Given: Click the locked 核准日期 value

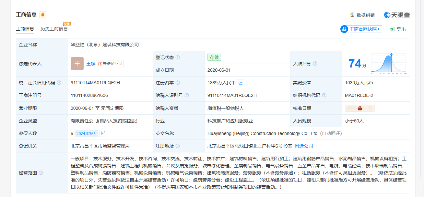Looking at the screenshot, I should pyautogui.click(x=359, y=108).
